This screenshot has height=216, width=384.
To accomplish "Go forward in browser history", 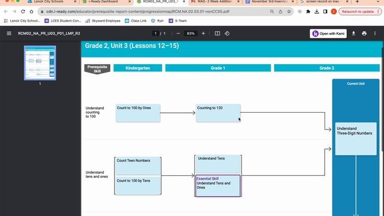I will 14,11.
